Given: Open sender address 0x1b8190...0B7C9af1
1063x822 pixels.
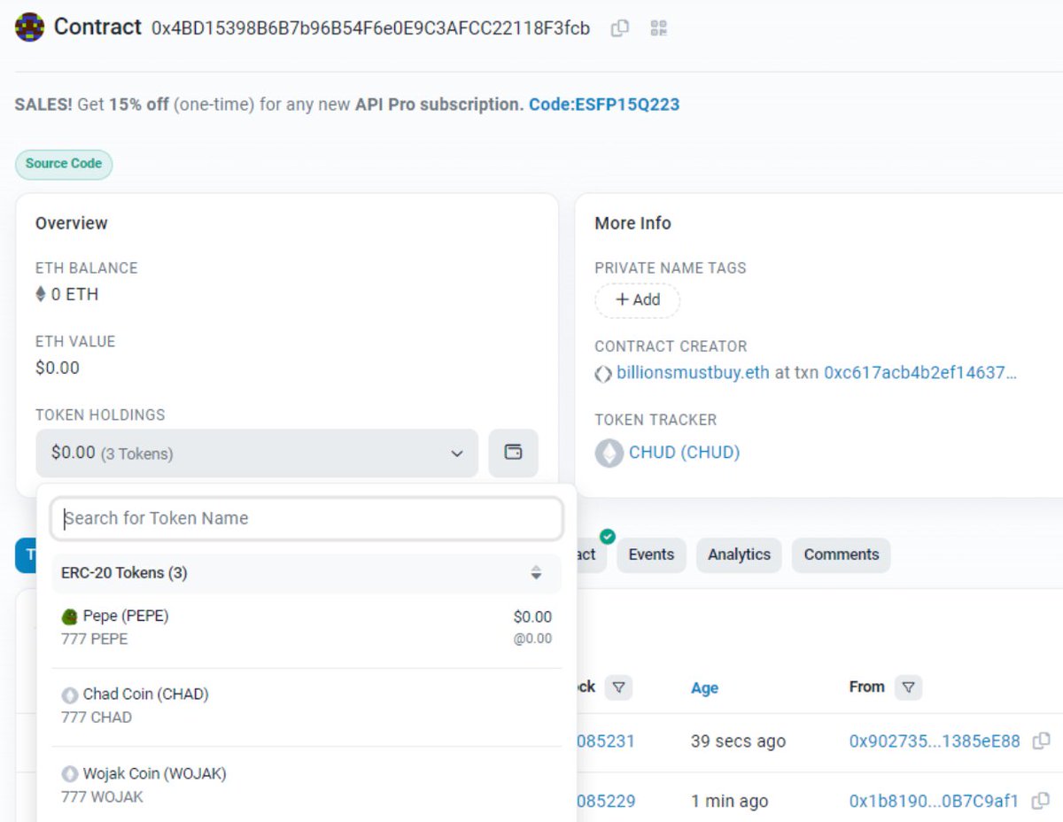Looking at the screenshot, I should pyautogui.click(x=934, y=802).
